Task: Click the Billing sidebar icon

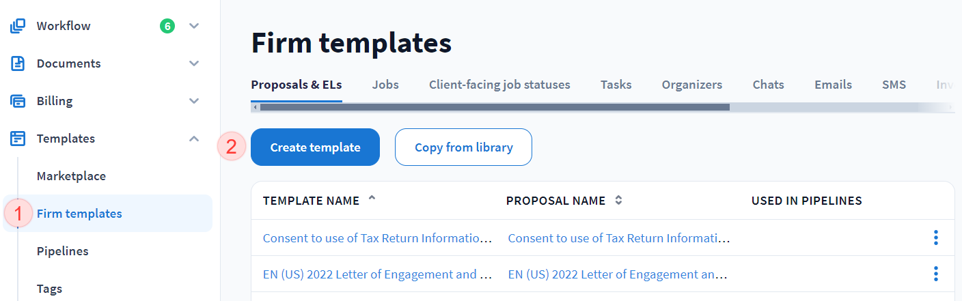Action: (x=17, y=101)
